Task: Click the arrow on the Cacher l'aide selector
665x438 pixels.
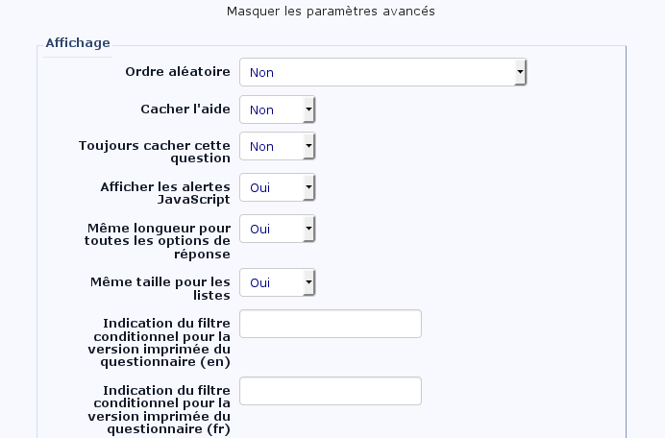Action: coord(308,110)
